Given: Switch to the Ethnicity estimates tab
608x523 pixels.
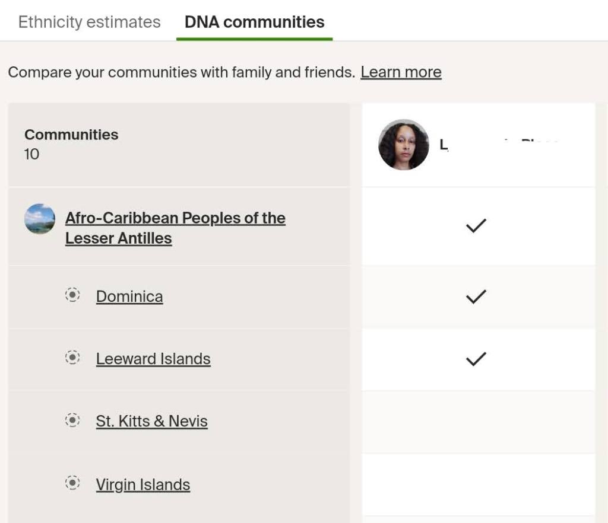Looking at the screenshot, I should [89, 23].
